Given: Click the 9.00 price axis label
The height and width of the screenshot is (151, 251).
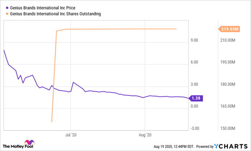Looking at the screenshot, I should tap(194, 40).
